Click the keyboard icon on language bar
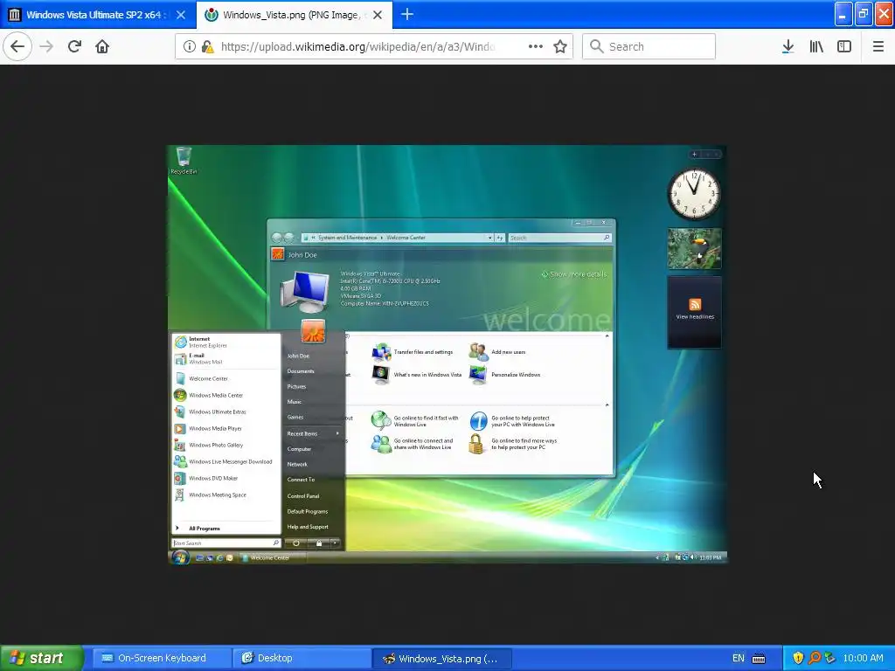 (759, 659)
